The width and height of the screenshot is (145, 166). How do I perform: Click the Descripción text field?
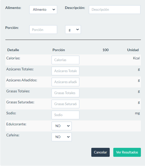click(115, 10)
